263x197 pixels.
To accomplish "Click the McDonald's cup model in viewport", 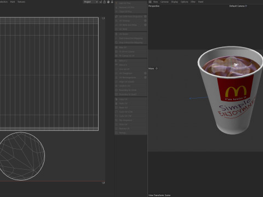I will click(x=231, y=90).
